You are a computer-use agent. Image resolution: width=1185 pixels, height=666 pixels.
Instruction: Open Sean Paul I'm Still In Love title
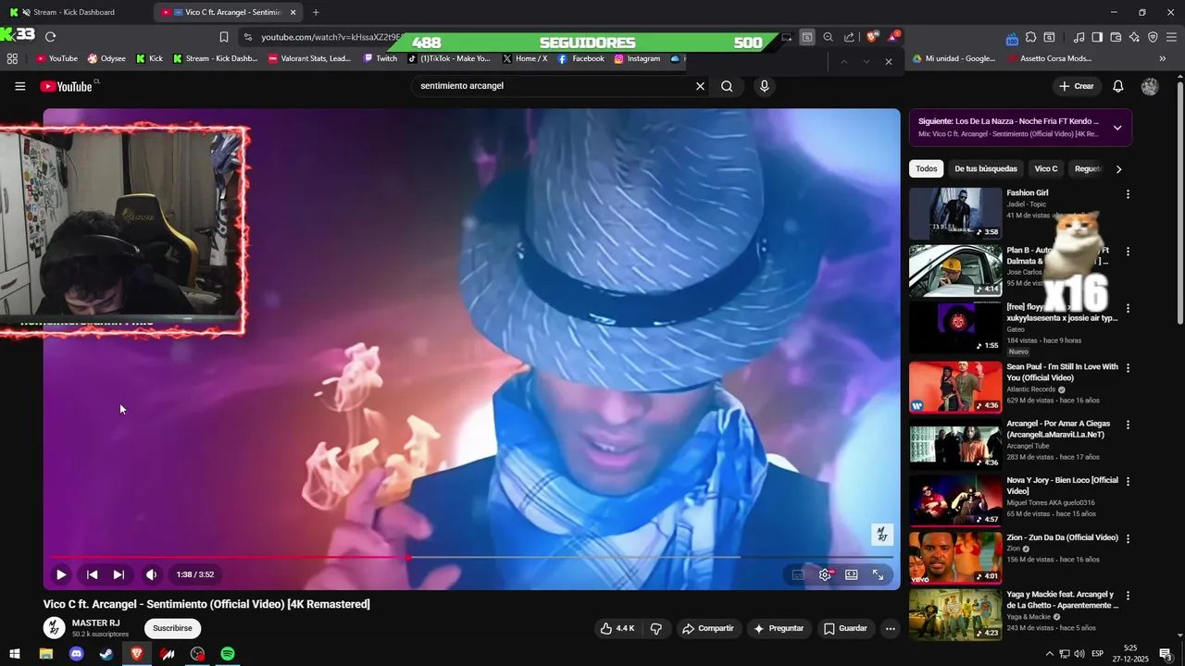pyautogui.click(x=1062, y=372)
